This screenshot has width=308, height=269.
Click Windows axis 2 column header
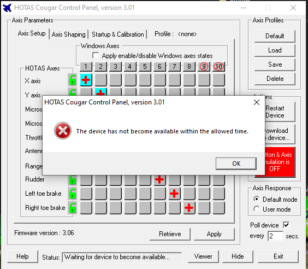(100, 67)
